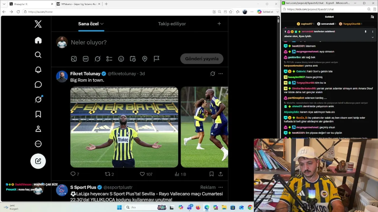Open Bookmarks in the X sidebar
Screen dimensions: 378x212
click(x=38, y=114)
